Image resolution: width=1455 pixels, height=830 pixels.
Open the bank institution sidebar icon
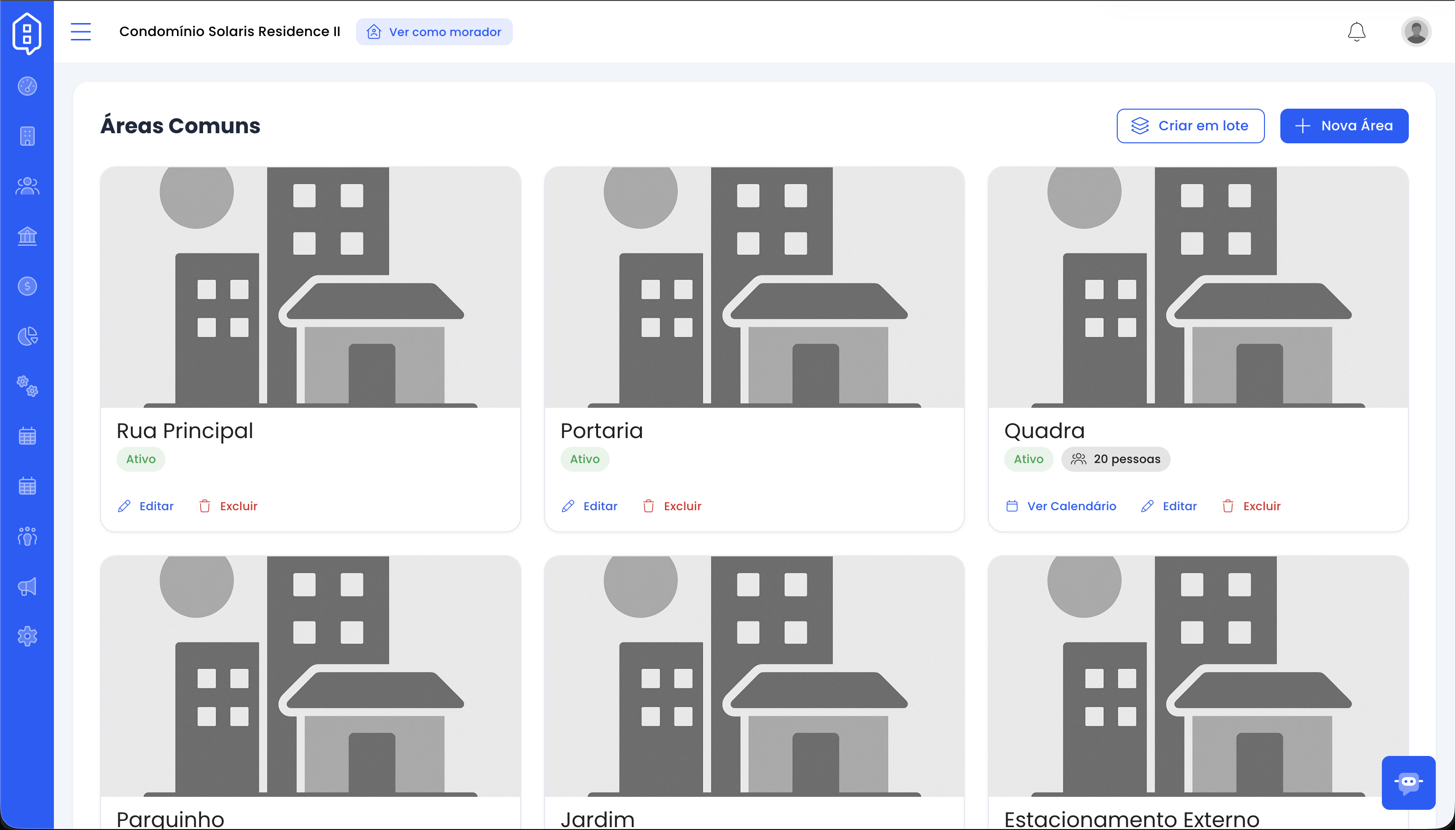tap(27, 236)
